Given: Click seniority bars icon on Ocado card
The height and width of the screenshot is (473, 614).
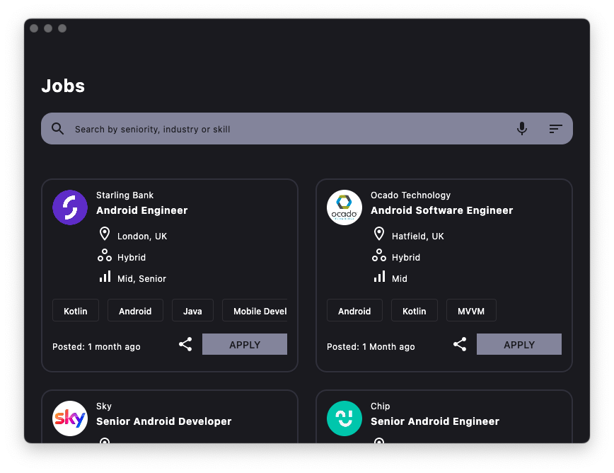Looking at the screenshot, I should [x=379, y=276].
